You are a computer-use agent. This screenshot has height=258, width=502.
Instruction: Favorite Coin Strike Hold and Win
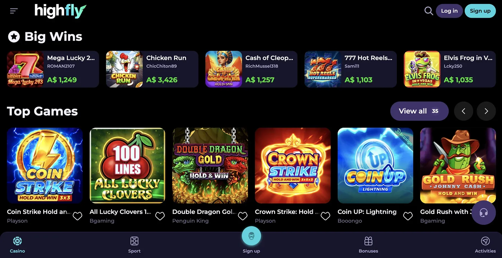click(x=78, y=216)
